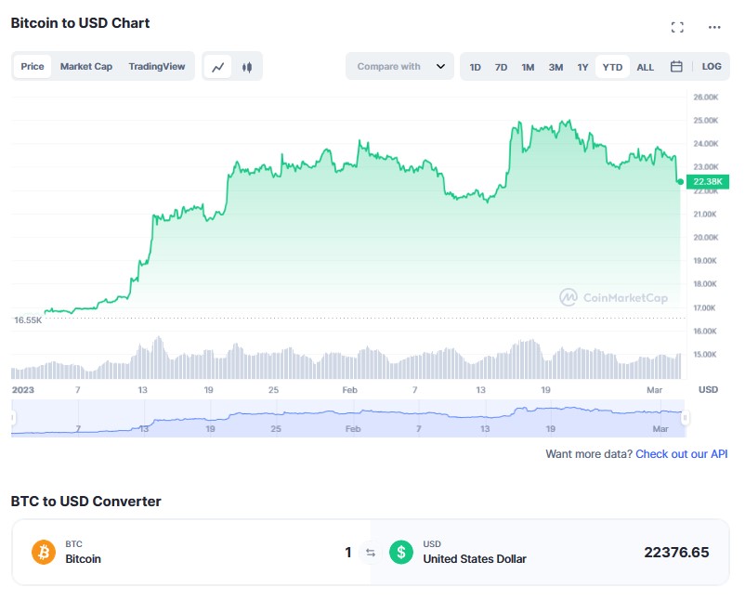This screenshot has height=600, width=745.
Task: Click the Bitcoin to USD Chart heading
Action: click(80, 23)
